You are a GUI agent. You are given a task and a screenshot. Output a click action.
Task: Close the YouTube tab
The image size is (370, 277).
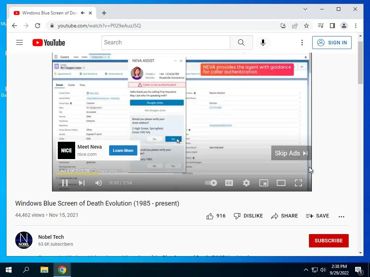(x=90, y=13)
